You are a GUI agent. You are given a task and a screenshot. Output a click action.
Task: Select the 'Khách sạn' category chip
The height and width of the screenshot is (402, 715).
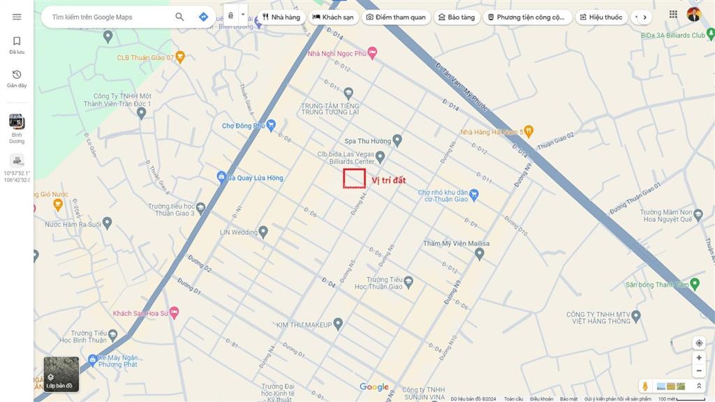pos(334,17)
